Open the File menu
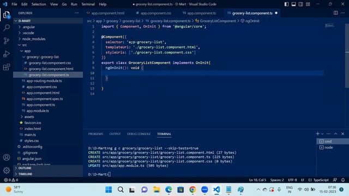 (14, 4)
